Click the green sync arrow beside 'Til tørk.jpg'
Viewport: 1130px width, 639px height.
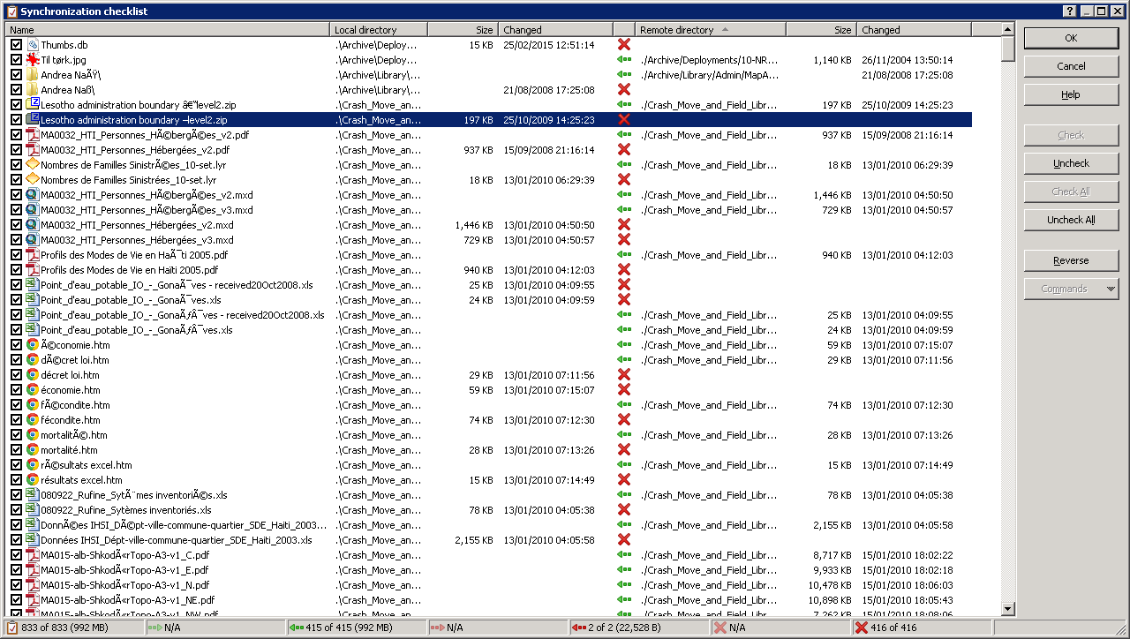[624, 58]
